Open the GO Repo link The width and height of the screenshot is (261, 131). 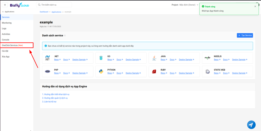(x=110, y=60)
